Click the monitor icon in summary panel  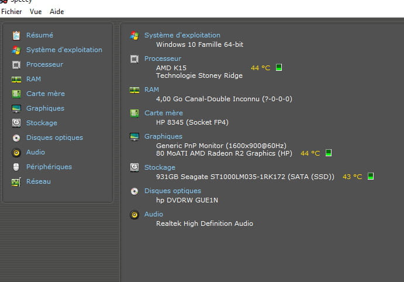(x=134, y=137)
